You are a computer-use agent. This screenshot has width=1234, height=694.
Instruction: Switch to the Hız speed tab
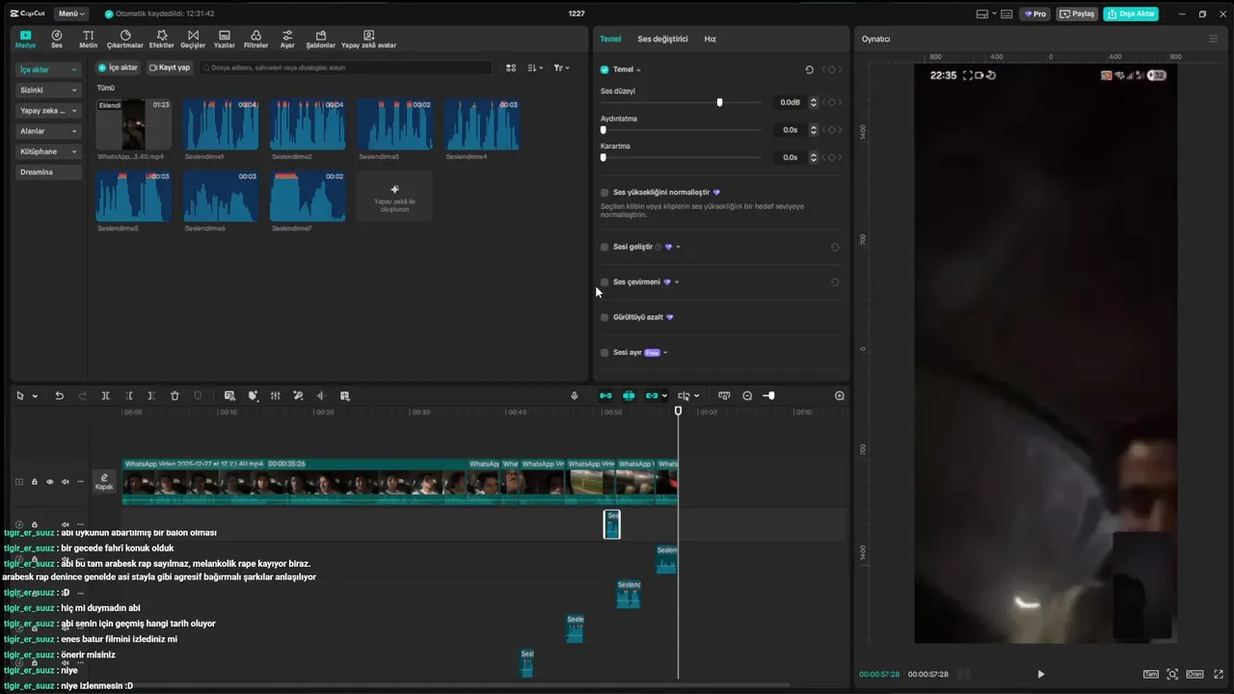710,39
